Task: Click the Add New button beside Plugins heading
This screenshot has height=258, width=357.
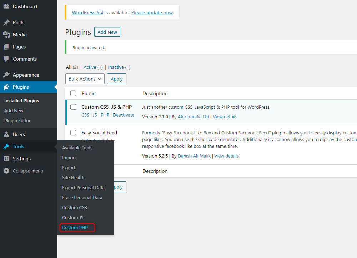Action: tap(107, 32)
